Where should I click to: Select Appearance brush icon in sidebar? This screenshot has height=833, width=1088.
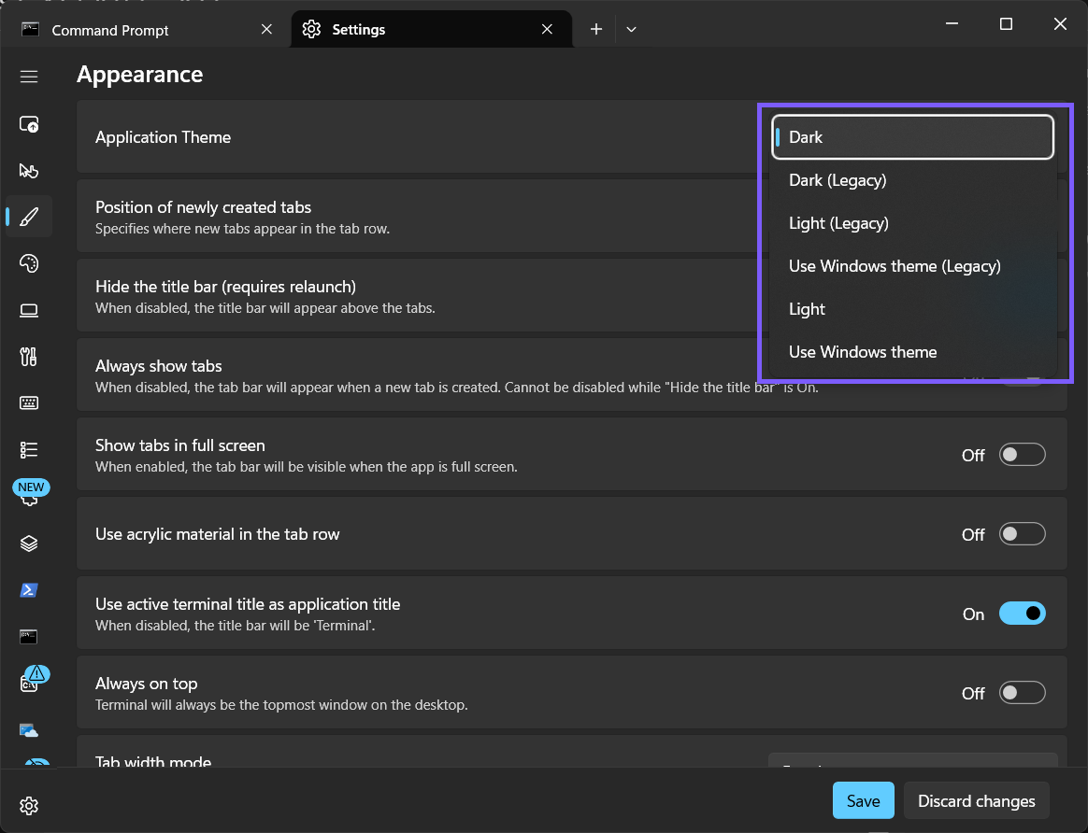(x=28, y=217)
